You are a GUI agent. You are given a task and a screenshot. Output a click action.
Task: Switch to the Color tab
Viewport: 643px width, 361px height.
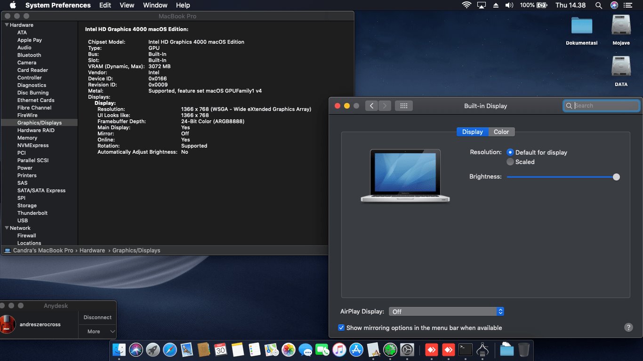(x=501, y=132)
